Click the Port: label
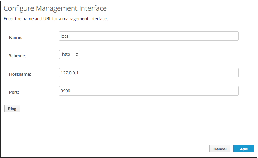The height and width of the screenshot is (158, 258). (x=15, y=92)
